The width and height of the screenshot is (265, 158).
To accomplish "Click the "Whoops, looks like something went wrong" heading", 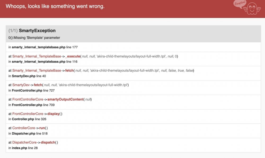I will tap(55, 6).
